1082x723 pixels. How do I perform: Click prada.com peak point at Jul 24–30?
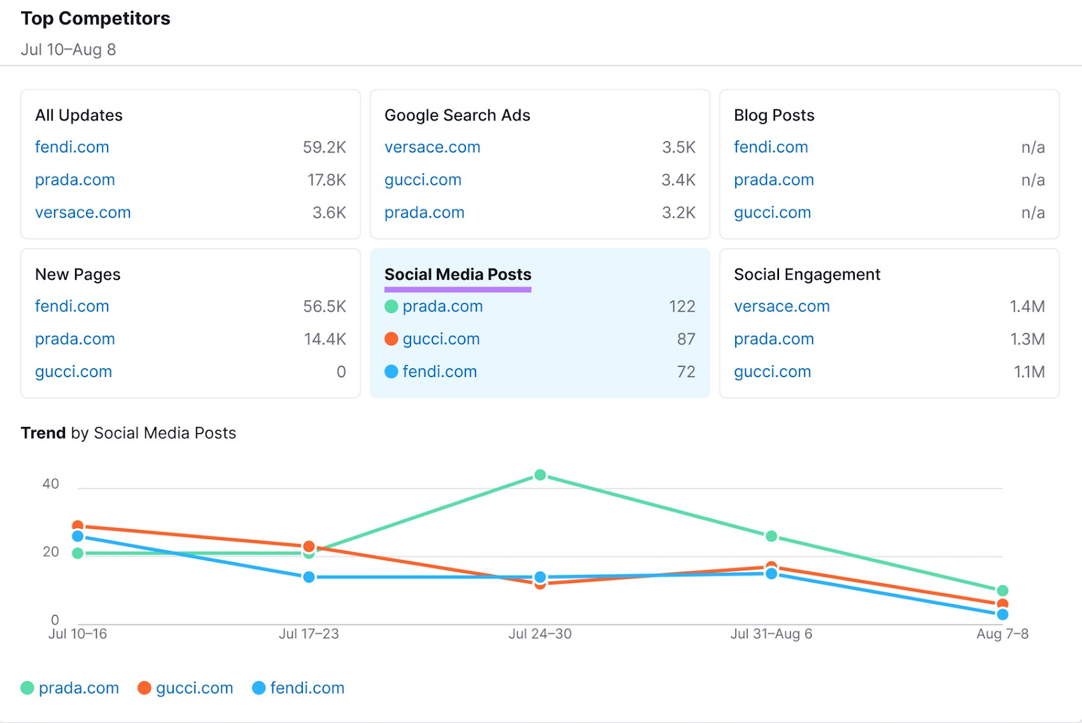pos(540,475)
